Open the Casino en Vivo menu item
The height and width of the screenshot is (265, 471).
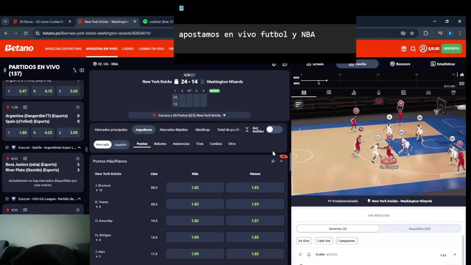point(151,49)
